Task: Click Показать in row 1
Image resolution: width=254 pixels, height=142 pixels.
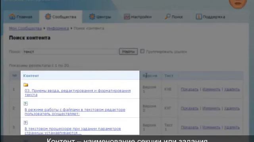Action: 190,90
